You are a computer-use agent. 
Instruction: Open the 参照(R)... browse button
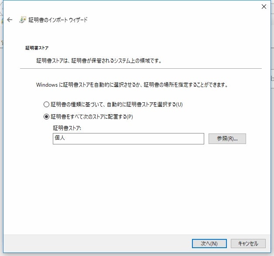tap(227, 139)
